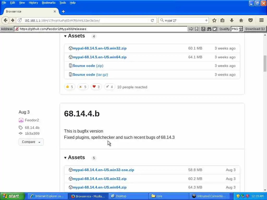Viewport: 267px width, 200px height.
Task: Open the Windows start button
Action: coord(12,196)
